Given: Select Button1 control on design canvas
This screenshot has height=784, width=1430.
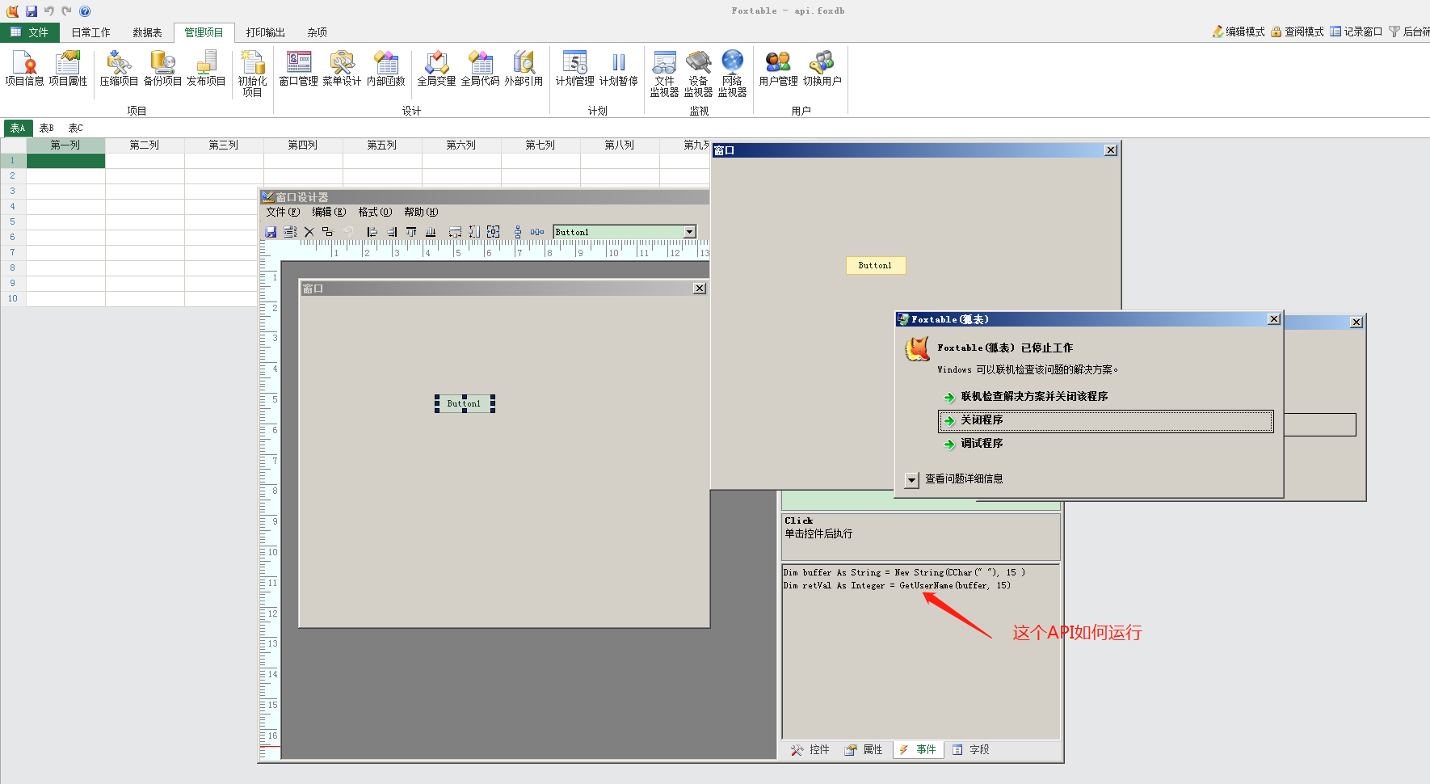Looking at the screenshot, I should click(465, 403).
